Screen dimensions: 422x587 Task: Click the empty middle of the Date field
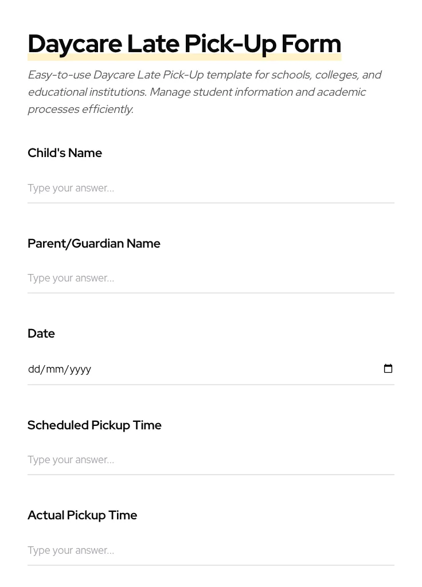click(229, 369)
